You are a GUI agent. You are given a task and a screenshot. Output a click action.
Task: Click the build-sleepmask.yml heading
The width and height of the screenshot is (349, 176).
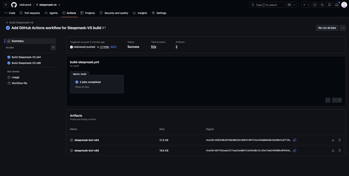coord(84,62)
